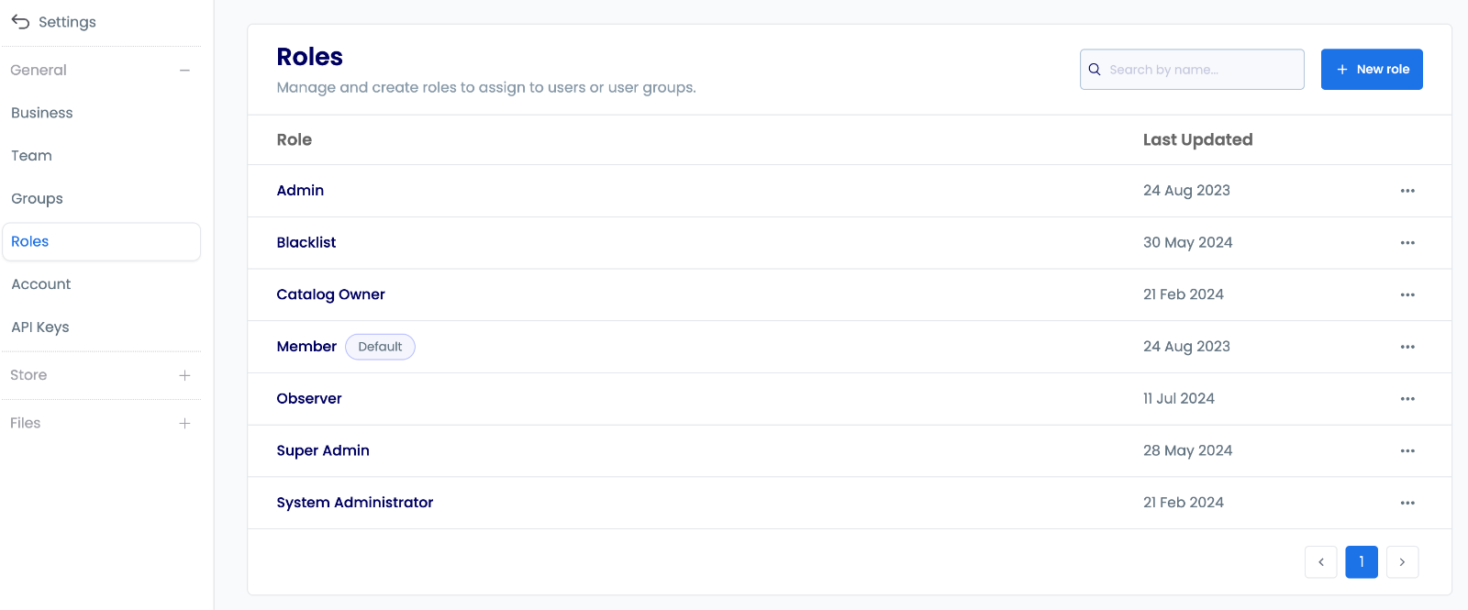This screenshot has height=610, width=1468.
Task: Open the three-dot menu for Blacklist role
Action: (x=1407, y=243)
